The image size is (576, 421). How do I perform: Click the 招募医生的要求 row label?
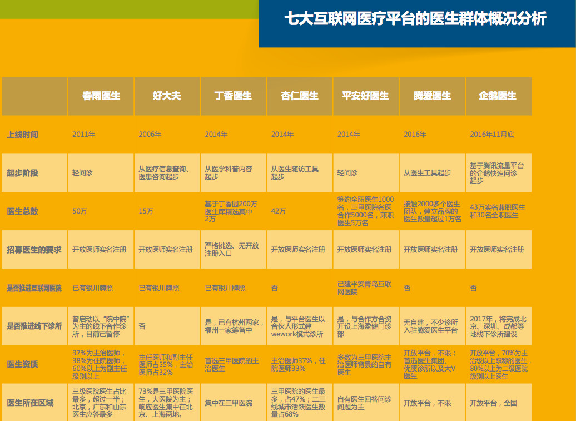[34, 250]
